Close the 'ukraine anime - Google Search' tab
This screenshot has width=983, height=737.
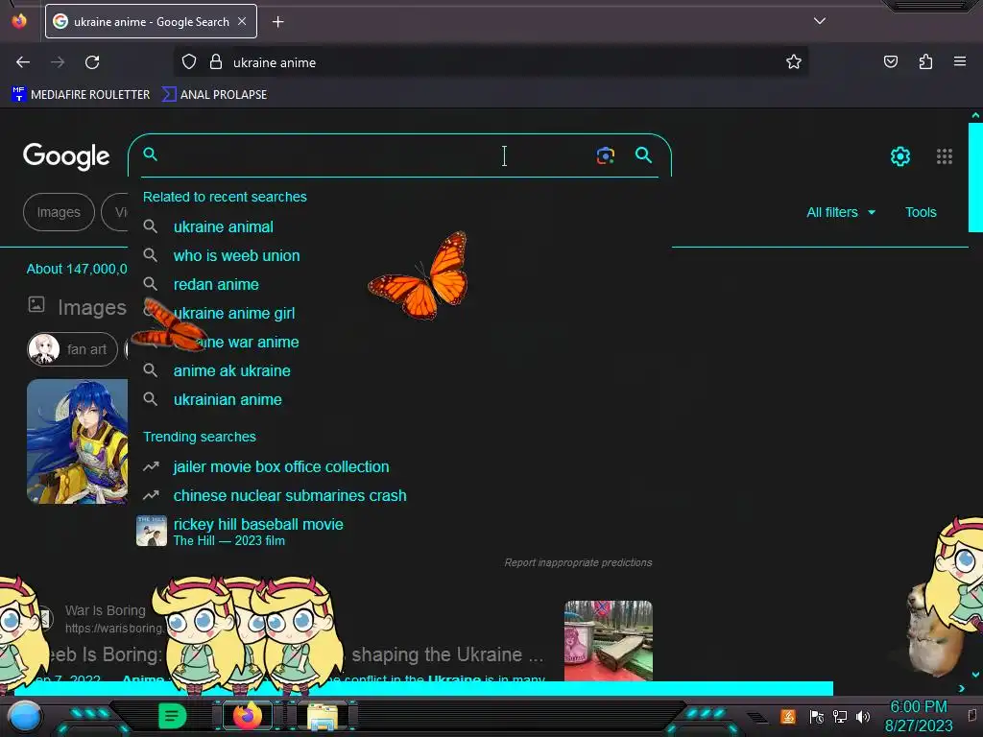click(x=242, y=21)
